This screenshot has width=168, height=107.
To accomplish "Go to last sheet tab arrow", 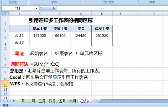I will [x=14, y=101].
